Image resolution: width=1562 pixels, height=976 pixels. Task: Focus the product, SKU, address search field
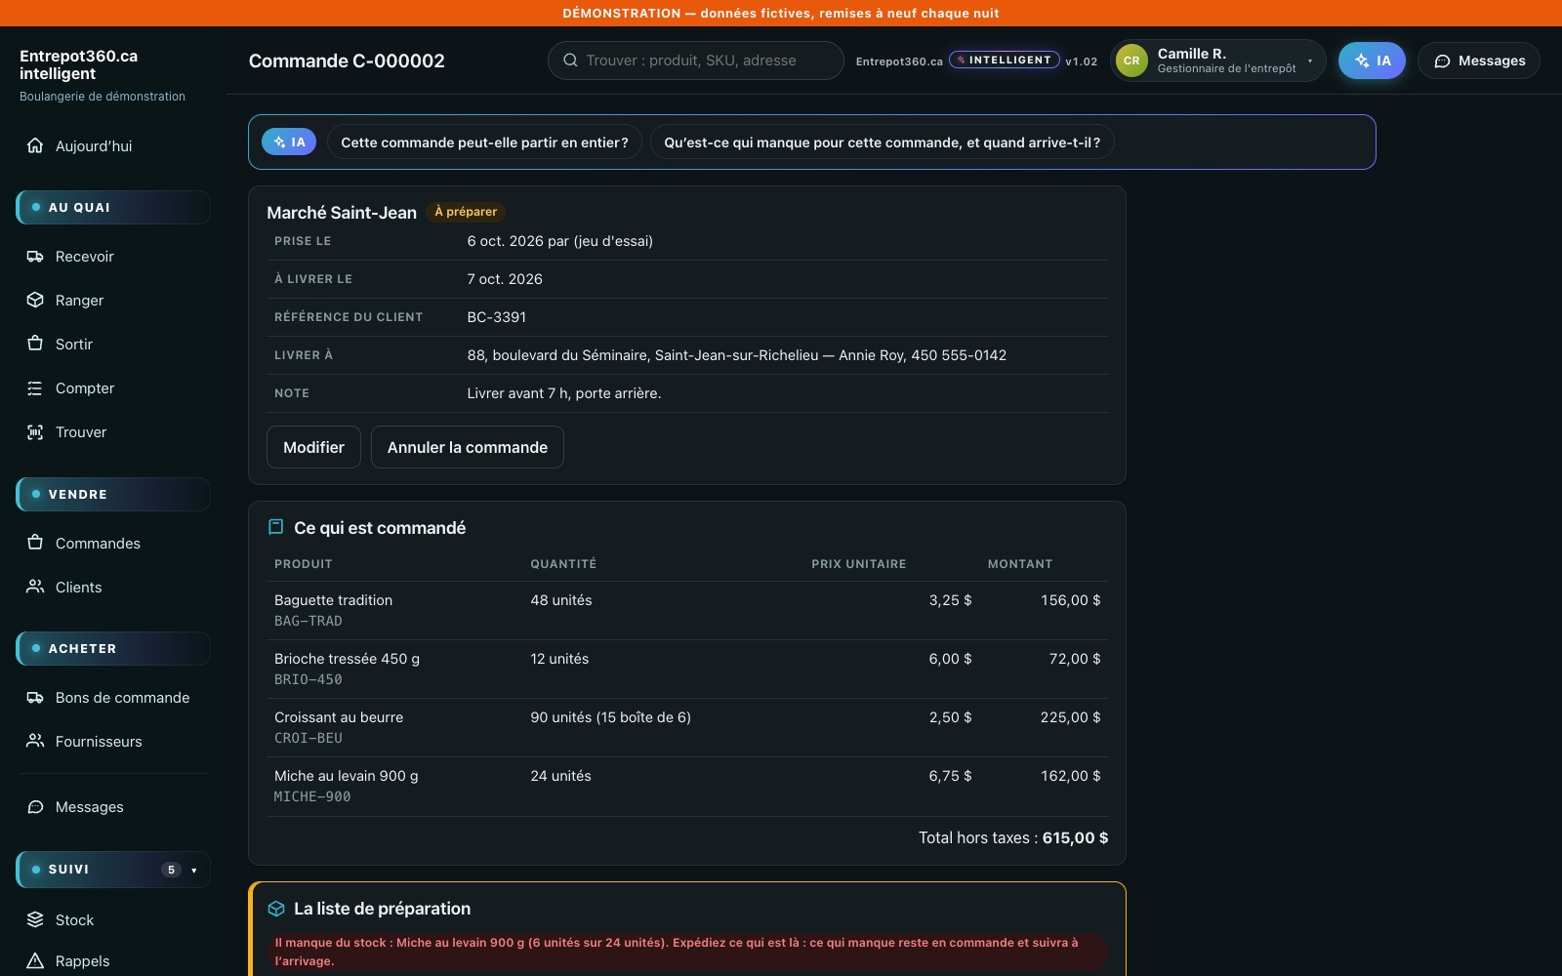point(696,61)
